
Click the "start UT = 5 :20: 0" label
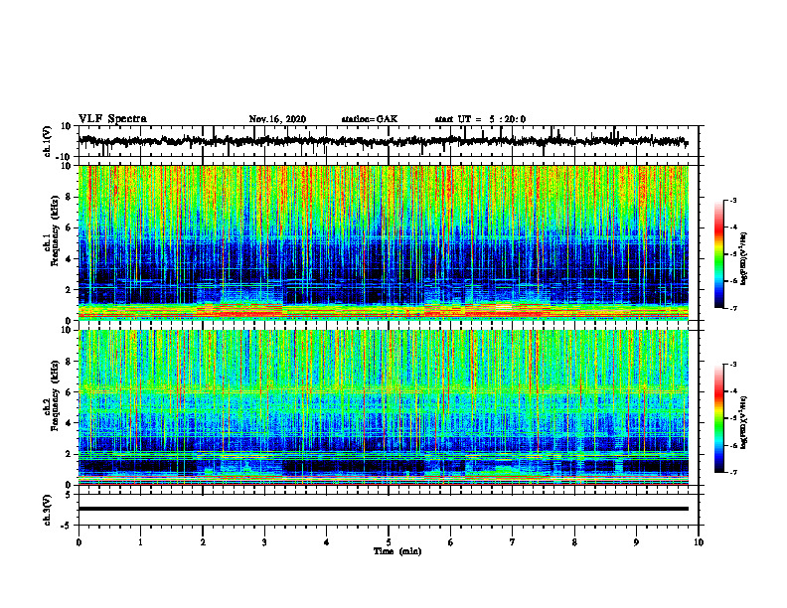coord(480,119)
